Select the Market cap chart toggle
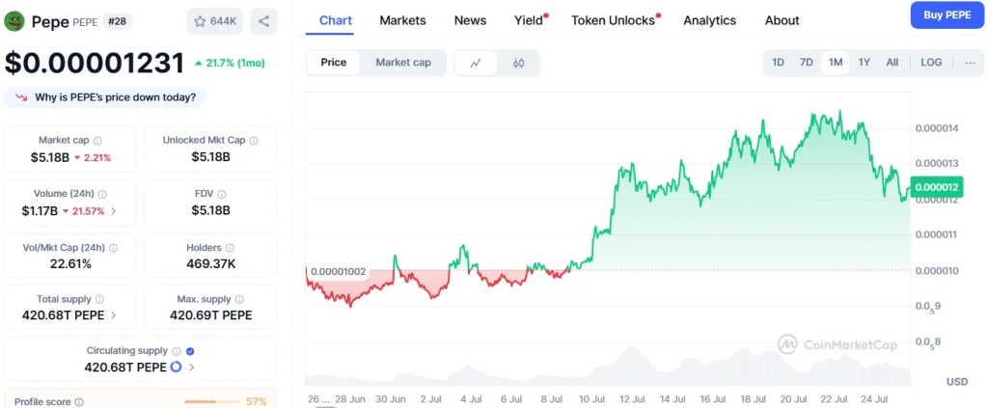This screenshot has height=408, width=988. click(x=403, y=63)
